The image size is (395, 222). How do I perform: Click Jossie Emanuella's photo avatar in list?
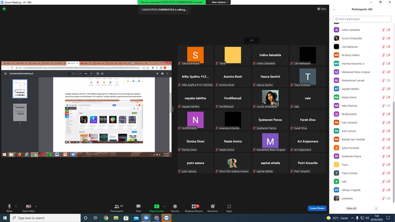tap(336, 38)
